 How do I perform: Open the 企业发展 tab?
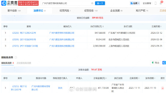pyautogui.click(x=116, y=11)
